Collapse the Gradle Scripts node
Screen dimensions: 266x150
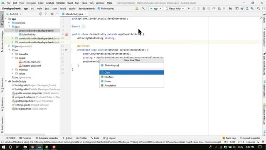pyautogui.click(x=6, y=82)
